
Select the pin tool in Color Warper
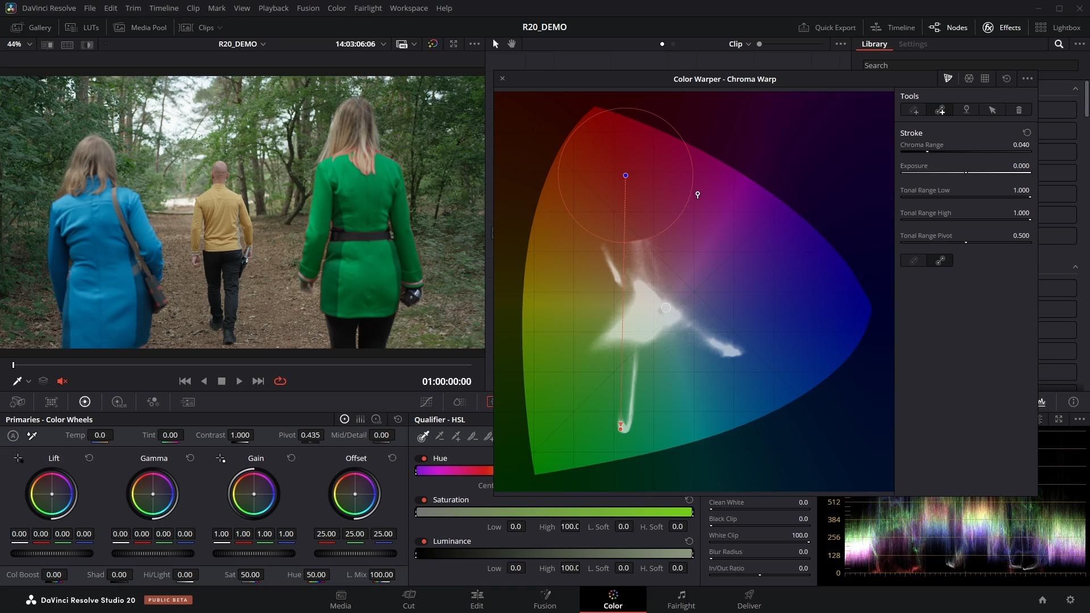pos(966,110)
